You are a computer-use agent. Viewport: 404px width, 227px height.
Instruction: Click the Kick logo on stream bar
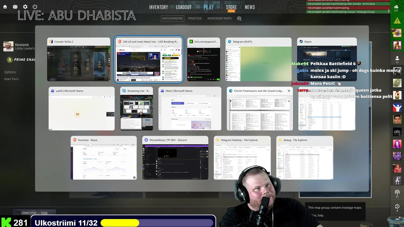[7, 223]
